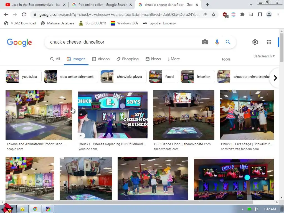Open Google apps grid
Viewport: 284px width, 213px height.
pos(269,42)
